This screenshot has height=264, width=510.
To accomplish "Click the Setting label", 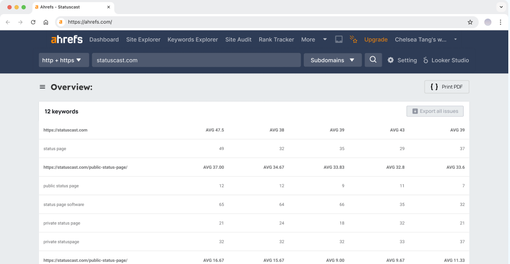I will 407,60.
